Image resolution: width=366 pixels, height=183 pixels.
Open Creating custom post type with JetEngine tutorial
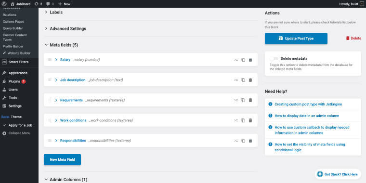pos(308,104)
